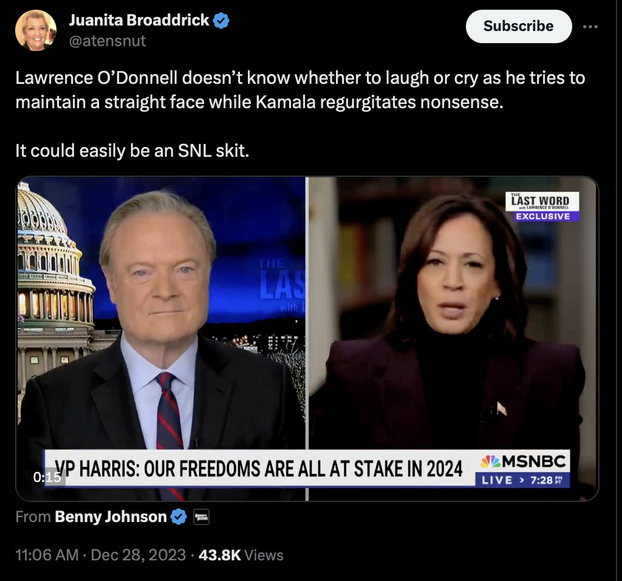Click the tweet text about Lawrence O'Donnell
622x581 pixels.
click(x=300, y=90)
